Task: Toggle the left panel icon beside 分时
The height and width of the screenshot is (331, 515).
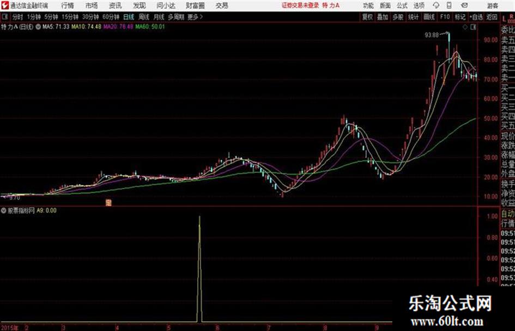Action: tap(5, 17)
